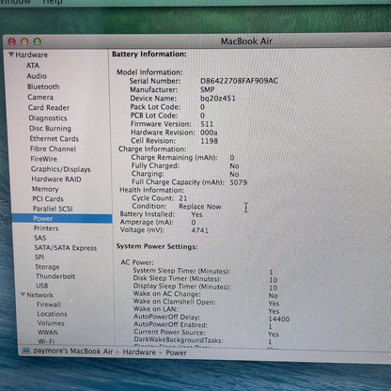Collapse the Network section triangle
The height and width of the screenshot is (391, 391).
(23, 294)
